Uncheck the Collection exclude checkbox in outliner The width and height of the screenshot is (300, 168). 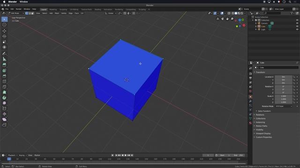click(256, 20)
